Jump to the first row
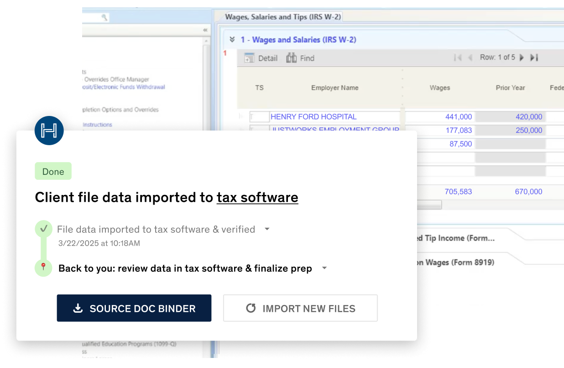Image resolution: width=564 pixels, height=368 pixels. click(458, 58)
